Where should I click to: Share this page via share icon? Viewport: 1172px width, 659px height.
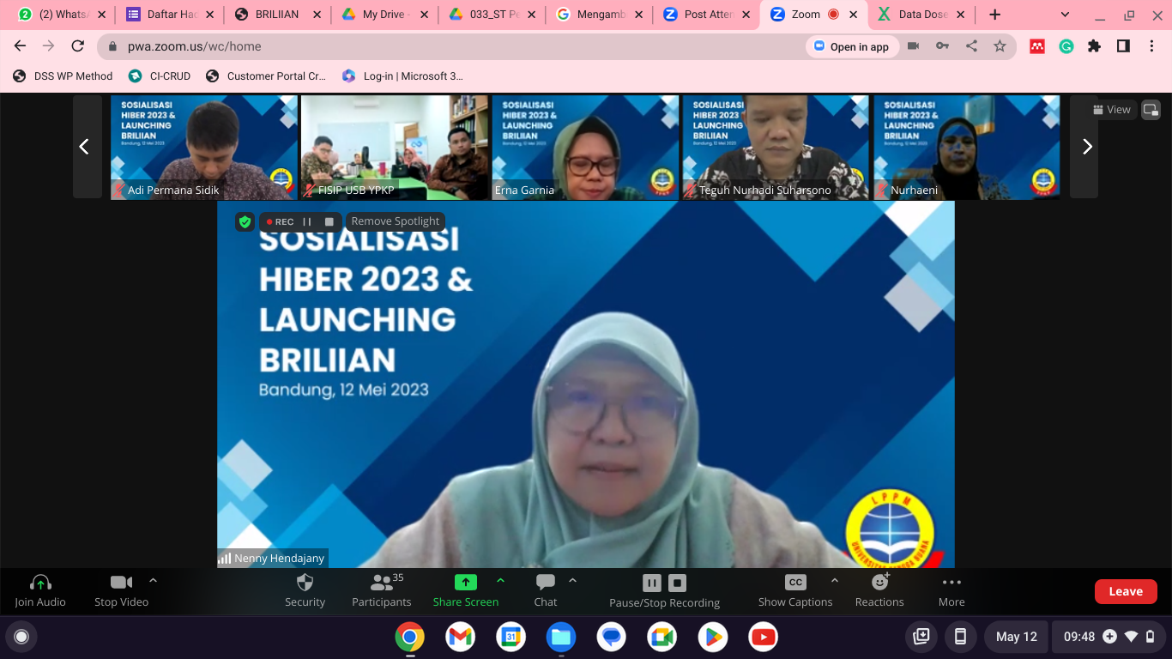point(971,46)
